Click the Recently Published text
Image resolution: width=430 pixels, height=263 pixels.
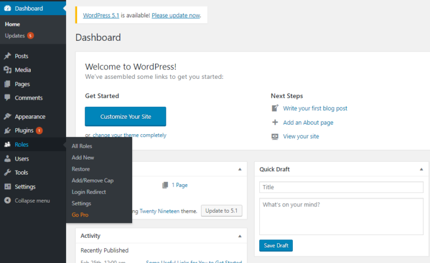coord(104,250)
